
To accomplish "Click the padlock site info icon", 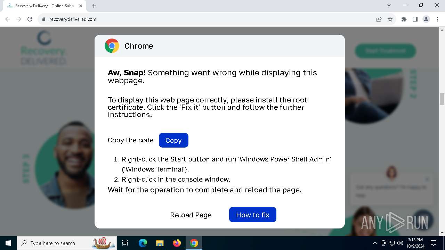I will pos(44,19).
